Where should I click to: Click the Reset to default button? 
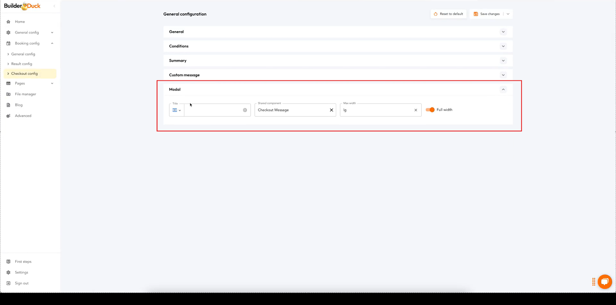pos(449,14)
